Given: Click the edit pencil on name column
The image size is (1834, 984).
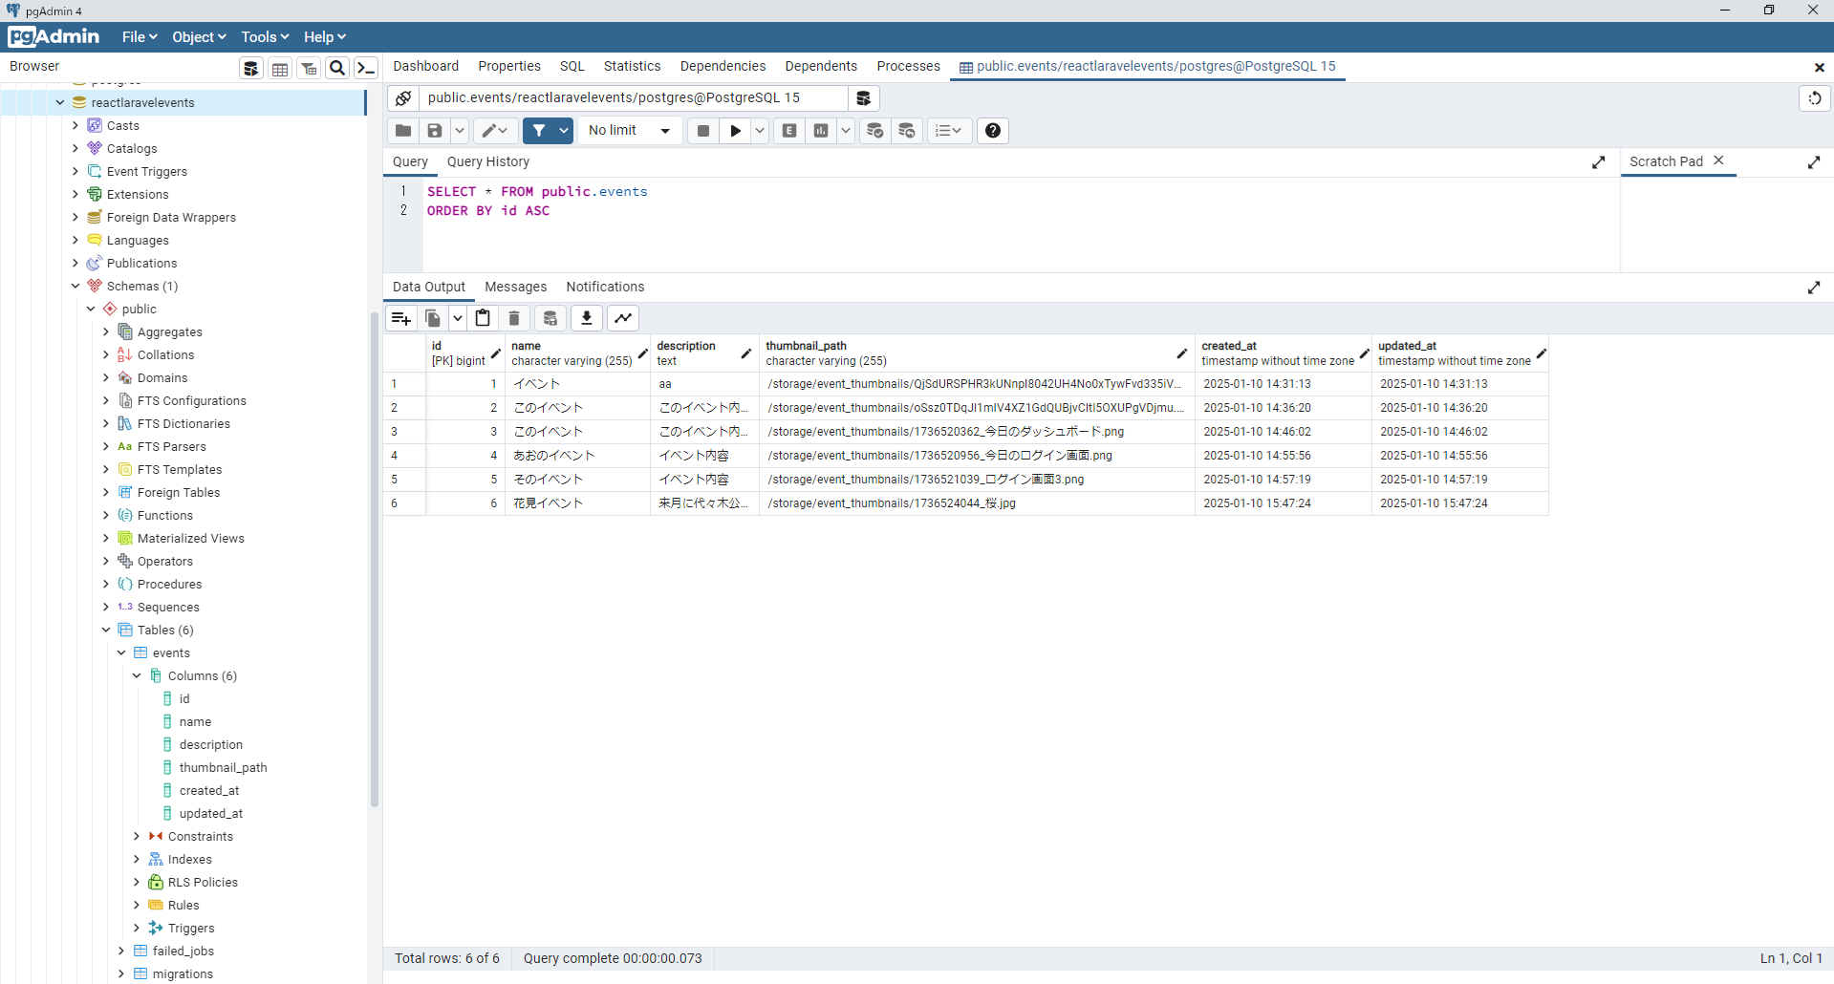Looking at the screenshot, I should coord(643,353).
